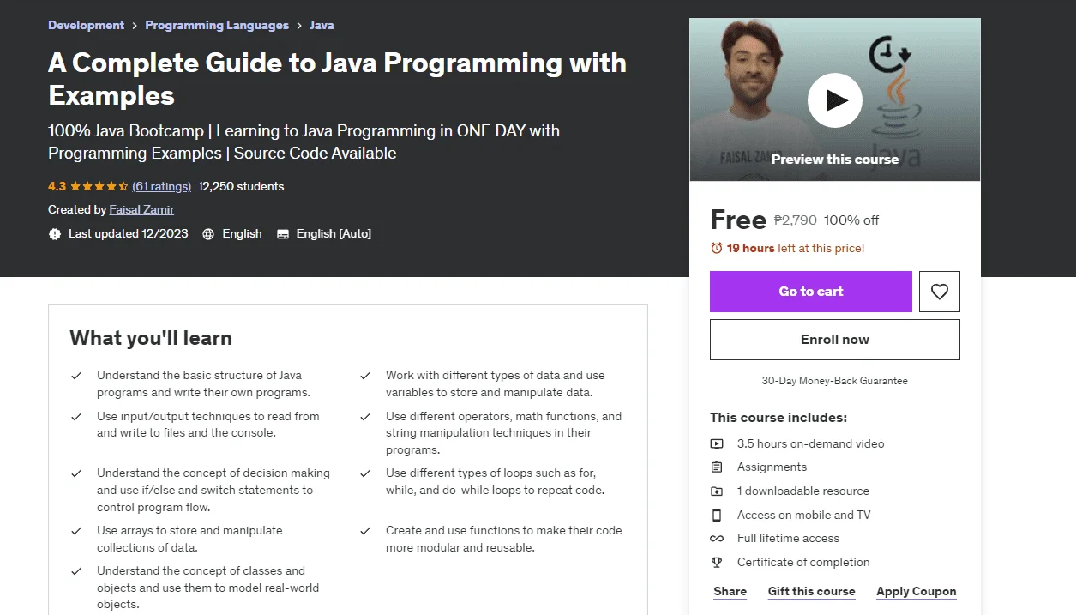The image size is (1076, 615).
Task: Click the 4.3 rating number
Action: point(57,186)
